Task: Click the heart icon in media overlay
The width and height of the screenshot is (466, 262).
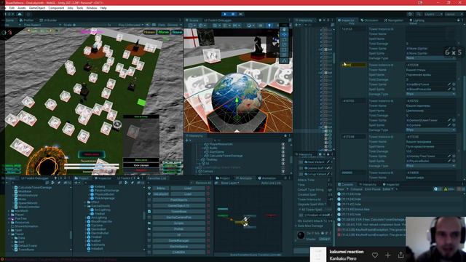Action: [x=375, y=255]
